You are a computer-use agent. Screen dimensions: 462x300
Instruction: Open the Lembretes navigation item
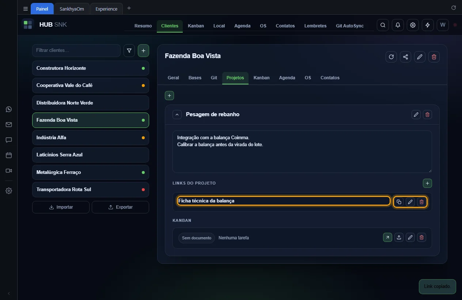click(315, 26)
